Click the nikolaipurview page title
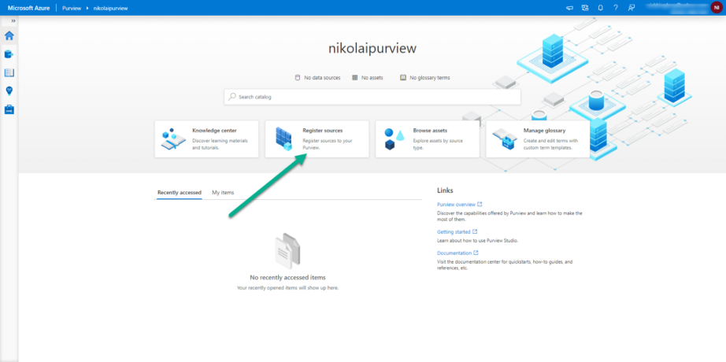The width and height of the screenshot is (726, 362). coord(372,49)
